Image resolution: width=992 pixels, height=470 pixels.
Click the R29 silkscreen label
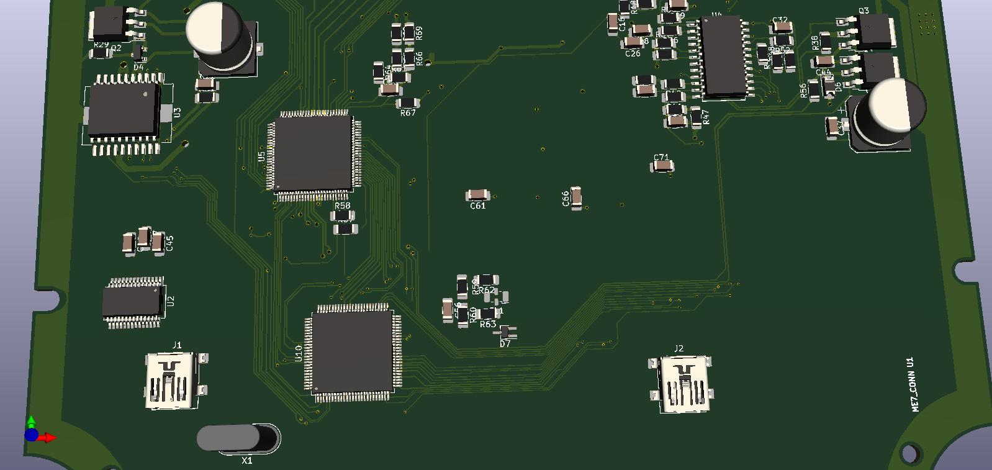(x=101, y=45)
